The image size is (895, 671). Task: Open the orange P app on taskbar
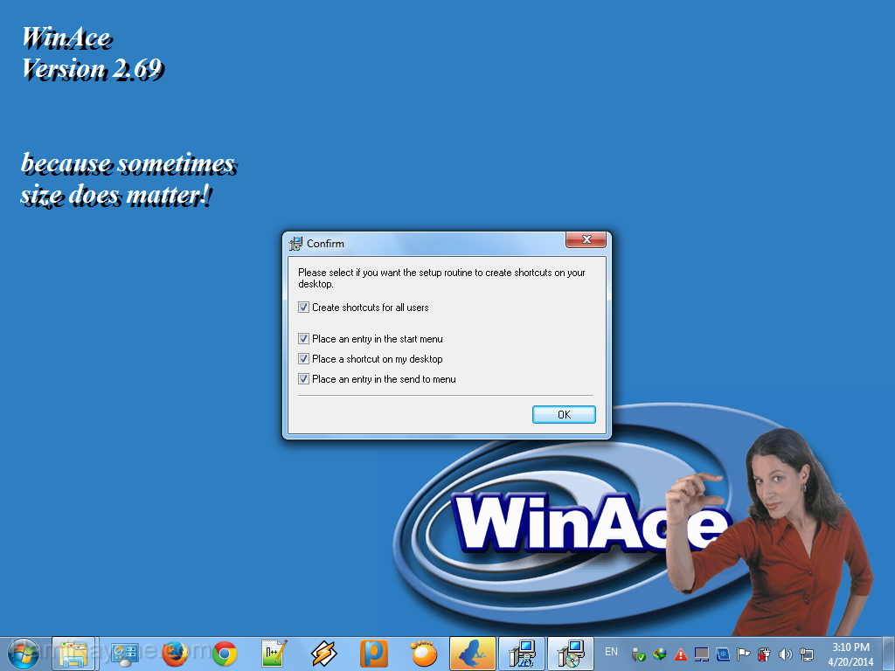tap(374, 654)
